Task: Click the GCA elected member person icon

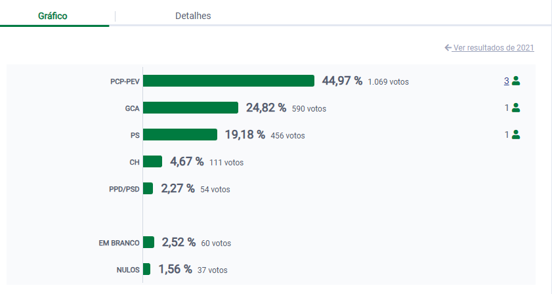Action: point(516,108)
